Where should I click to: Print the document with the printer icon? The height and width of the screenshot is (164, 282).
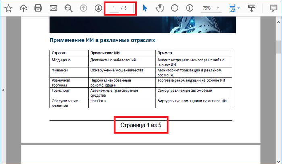pos(38,8)
